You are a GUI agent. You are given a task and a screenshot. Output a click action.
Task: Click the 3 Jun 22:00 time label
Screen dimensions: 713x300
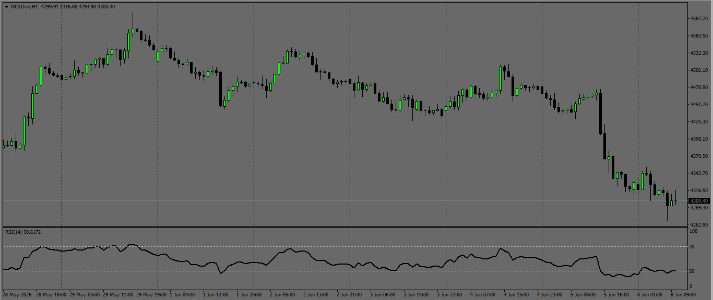click(x=449, y=295)
